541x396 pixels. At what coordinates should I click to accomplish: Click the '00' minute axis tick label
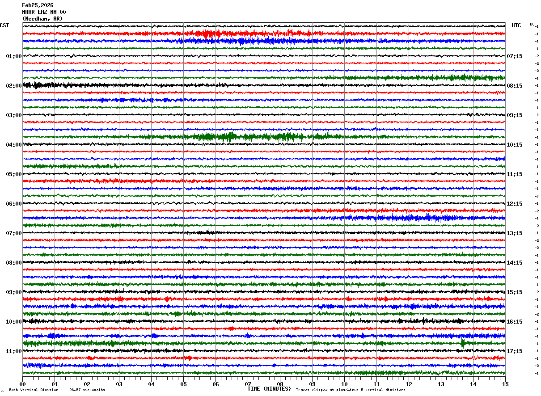22,384
